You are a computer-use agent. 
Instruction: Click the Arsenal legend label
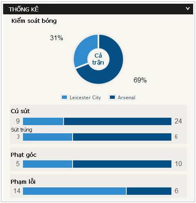click(x=127, y=98)
